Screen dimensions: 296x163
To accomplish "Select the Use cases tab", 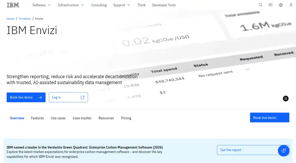I will (x=58, y=118).
